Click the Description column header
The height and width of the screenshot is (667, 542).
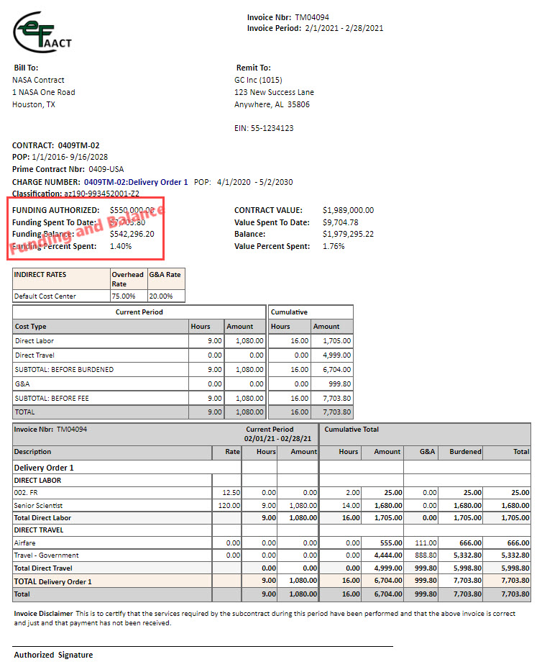(33, 452)
